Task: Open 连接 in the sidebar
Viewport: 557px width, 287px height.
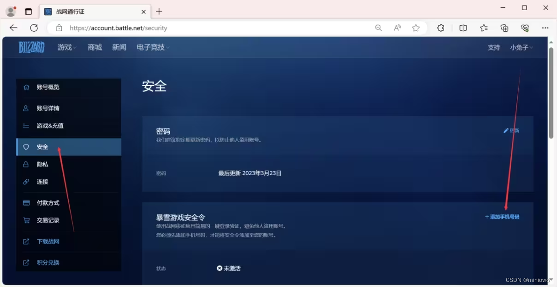Action: (x=69, y=182)
